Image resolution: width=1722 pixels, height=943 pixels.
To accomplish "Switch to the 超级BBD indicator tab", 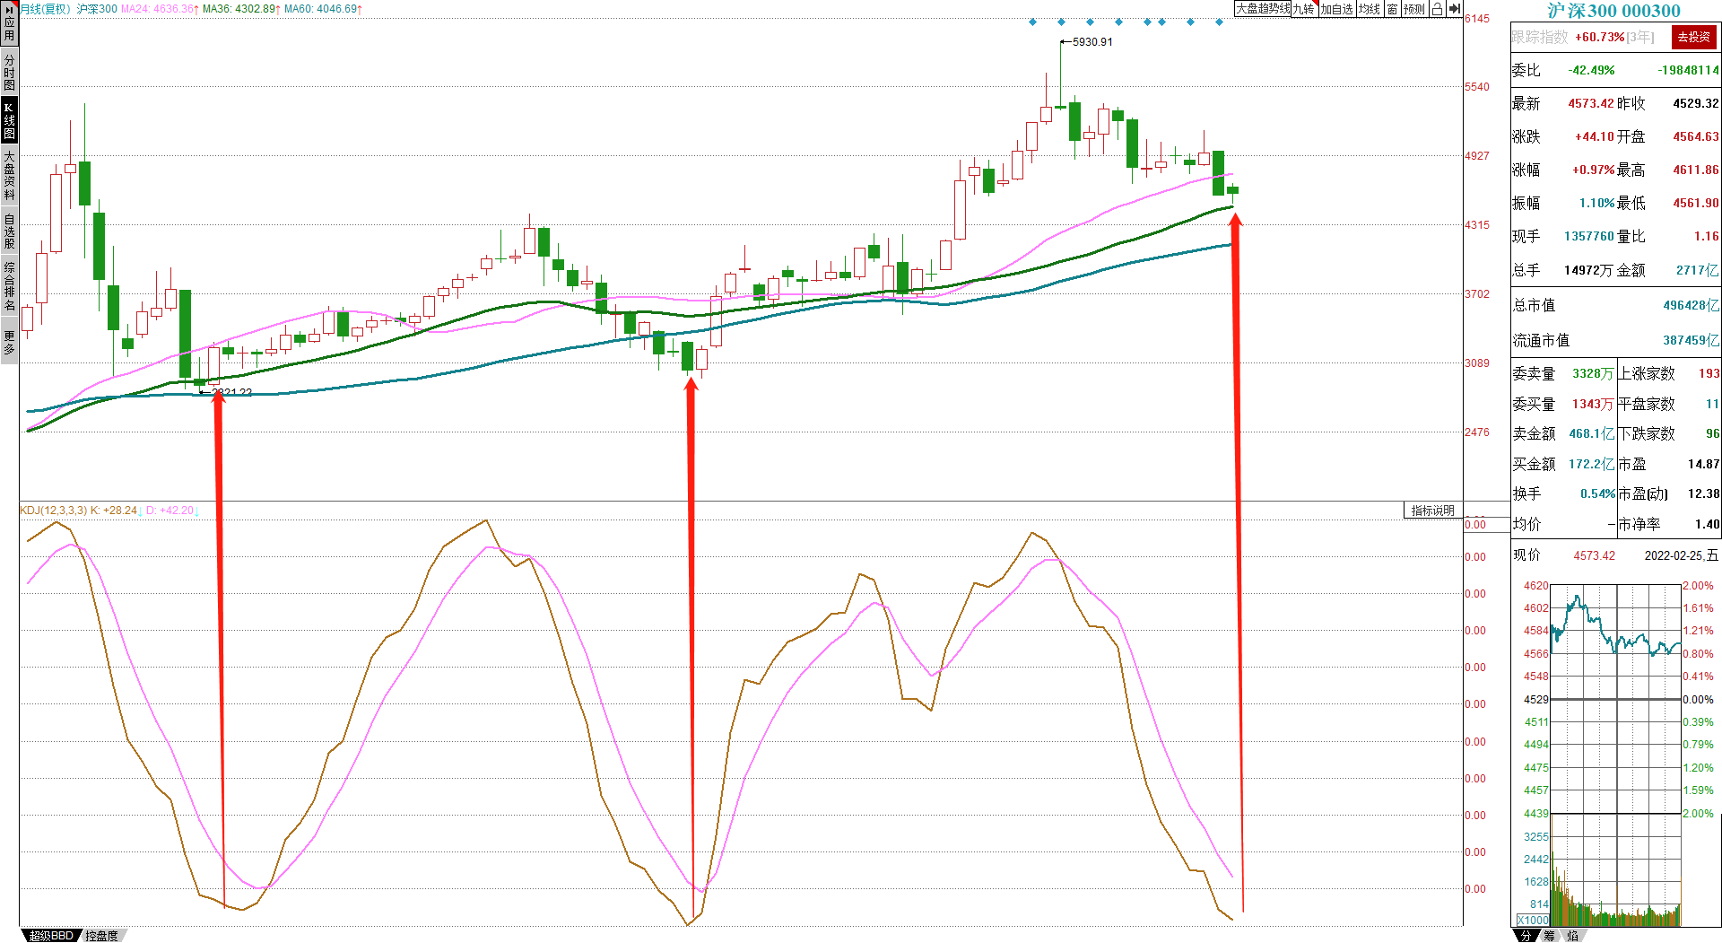I will [51, 936].
